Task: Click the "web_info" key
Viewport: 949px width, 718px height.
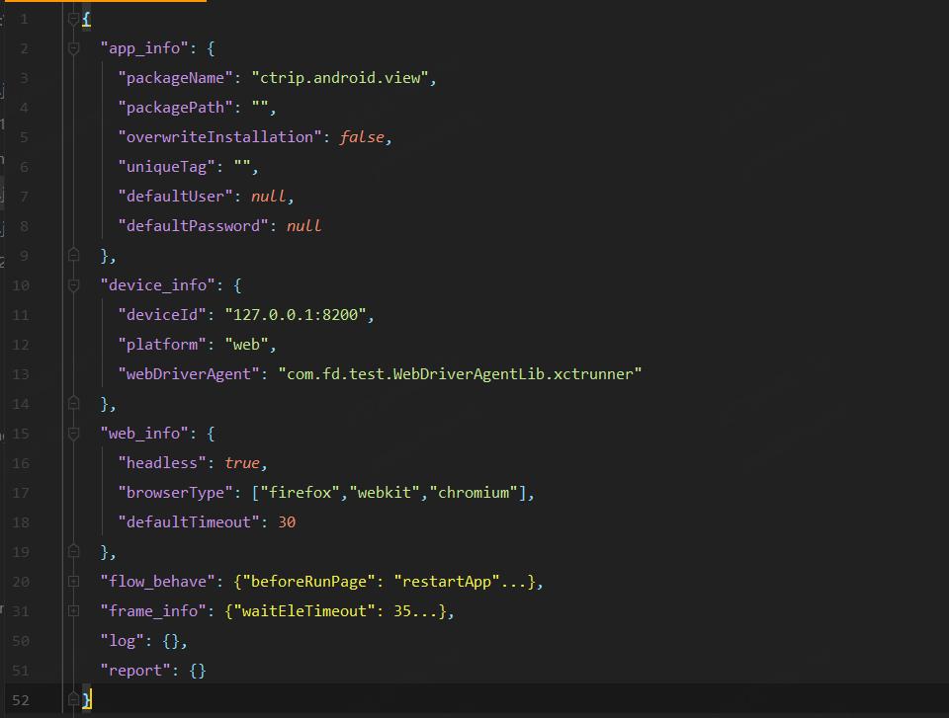Action: click(x=144, y=434)
